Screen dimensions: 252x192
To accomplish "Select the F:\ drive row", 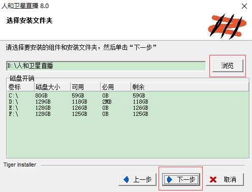I will (128, 114).
